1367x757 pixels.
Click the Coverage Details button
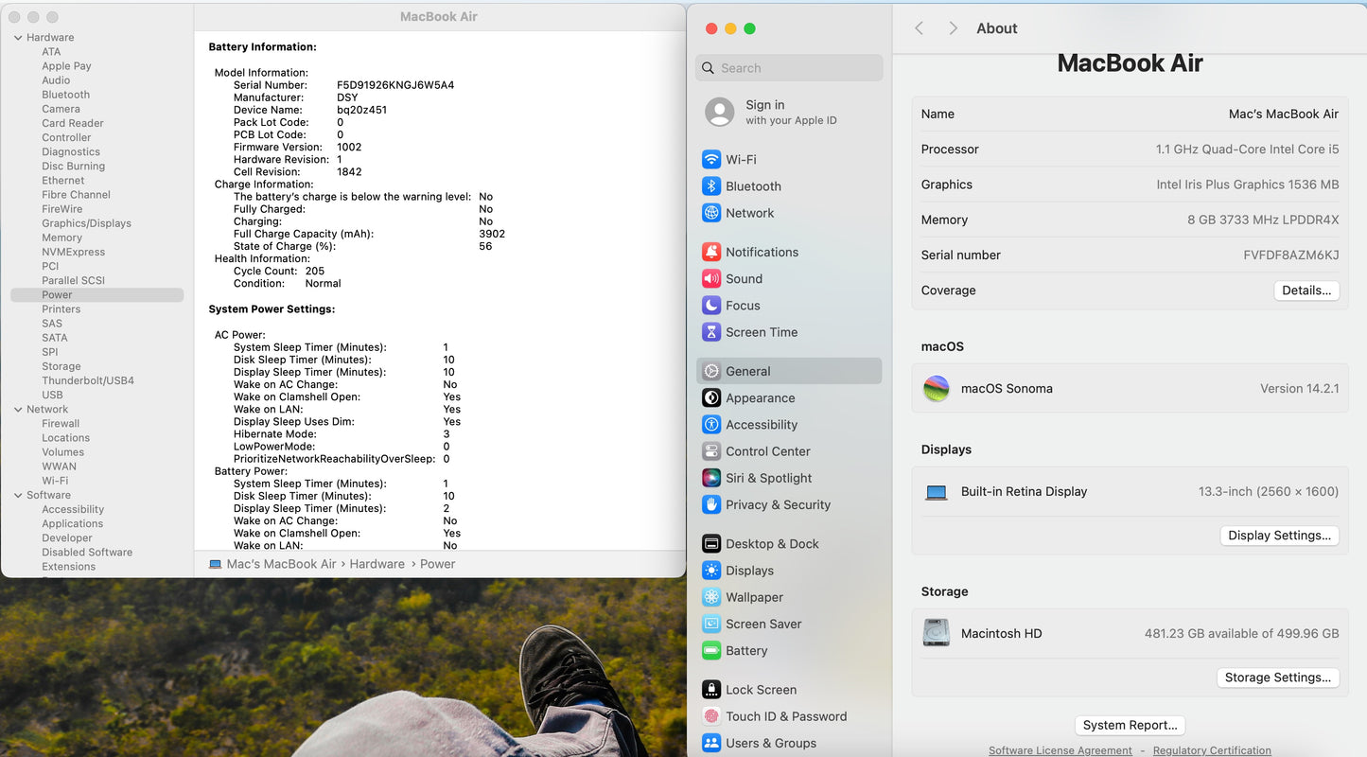coord(1306,290)
